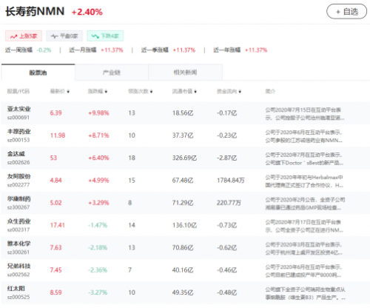The width and height of the screenshot is (370, 308).
Task: Click stock code sz000691
Action: click(x=18, y=118)
